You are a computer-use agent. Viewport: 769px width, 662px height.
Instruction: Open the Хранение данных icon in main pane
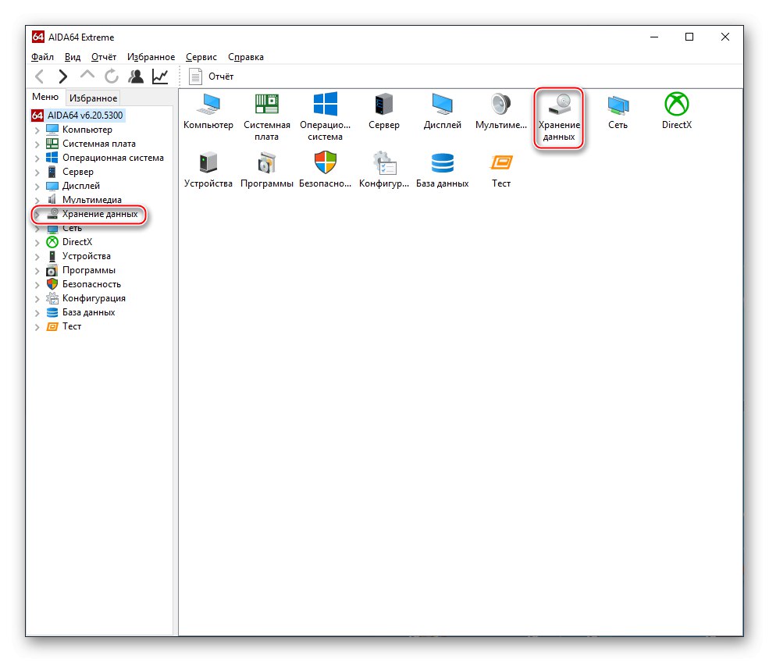(x=559, y=116)
